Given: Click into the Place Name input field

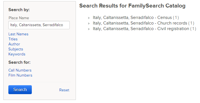Looking at the screenshot, I should pyautogui.click(x=39, y=25).
